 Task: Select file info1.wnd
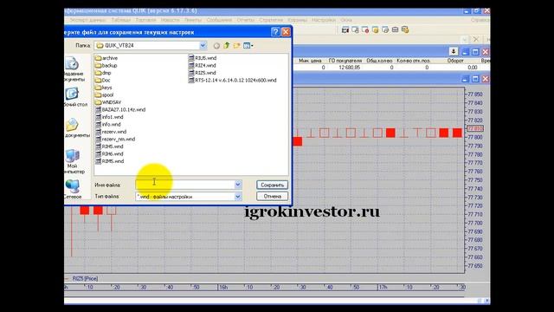point(109,117)
